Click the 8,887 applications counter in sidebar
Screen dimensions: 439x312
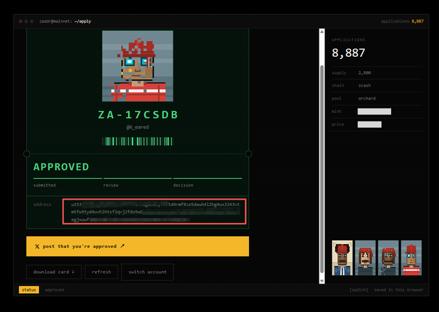348,53
